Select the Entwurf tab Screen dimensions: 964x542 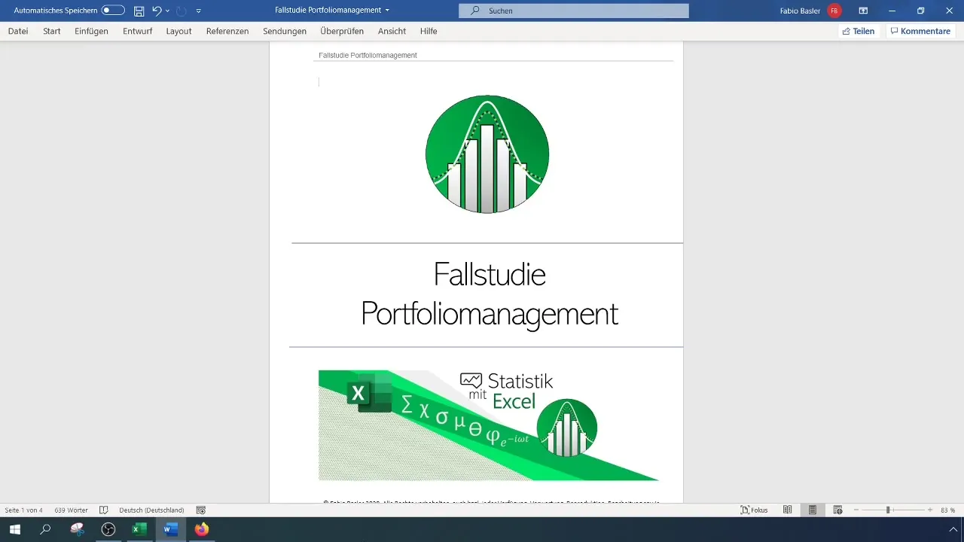pos(138,31)
